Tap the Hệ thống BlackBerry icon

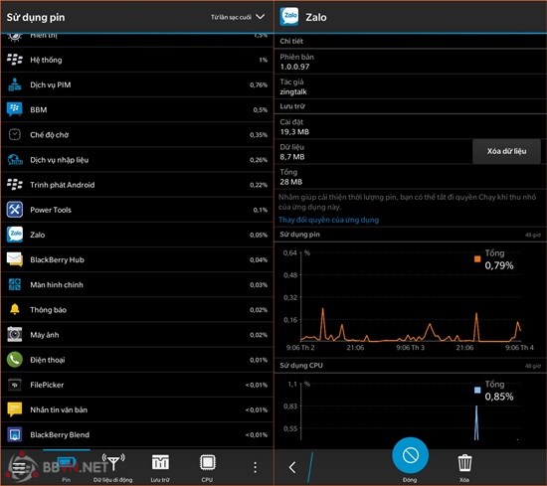[x=15, y=60]
